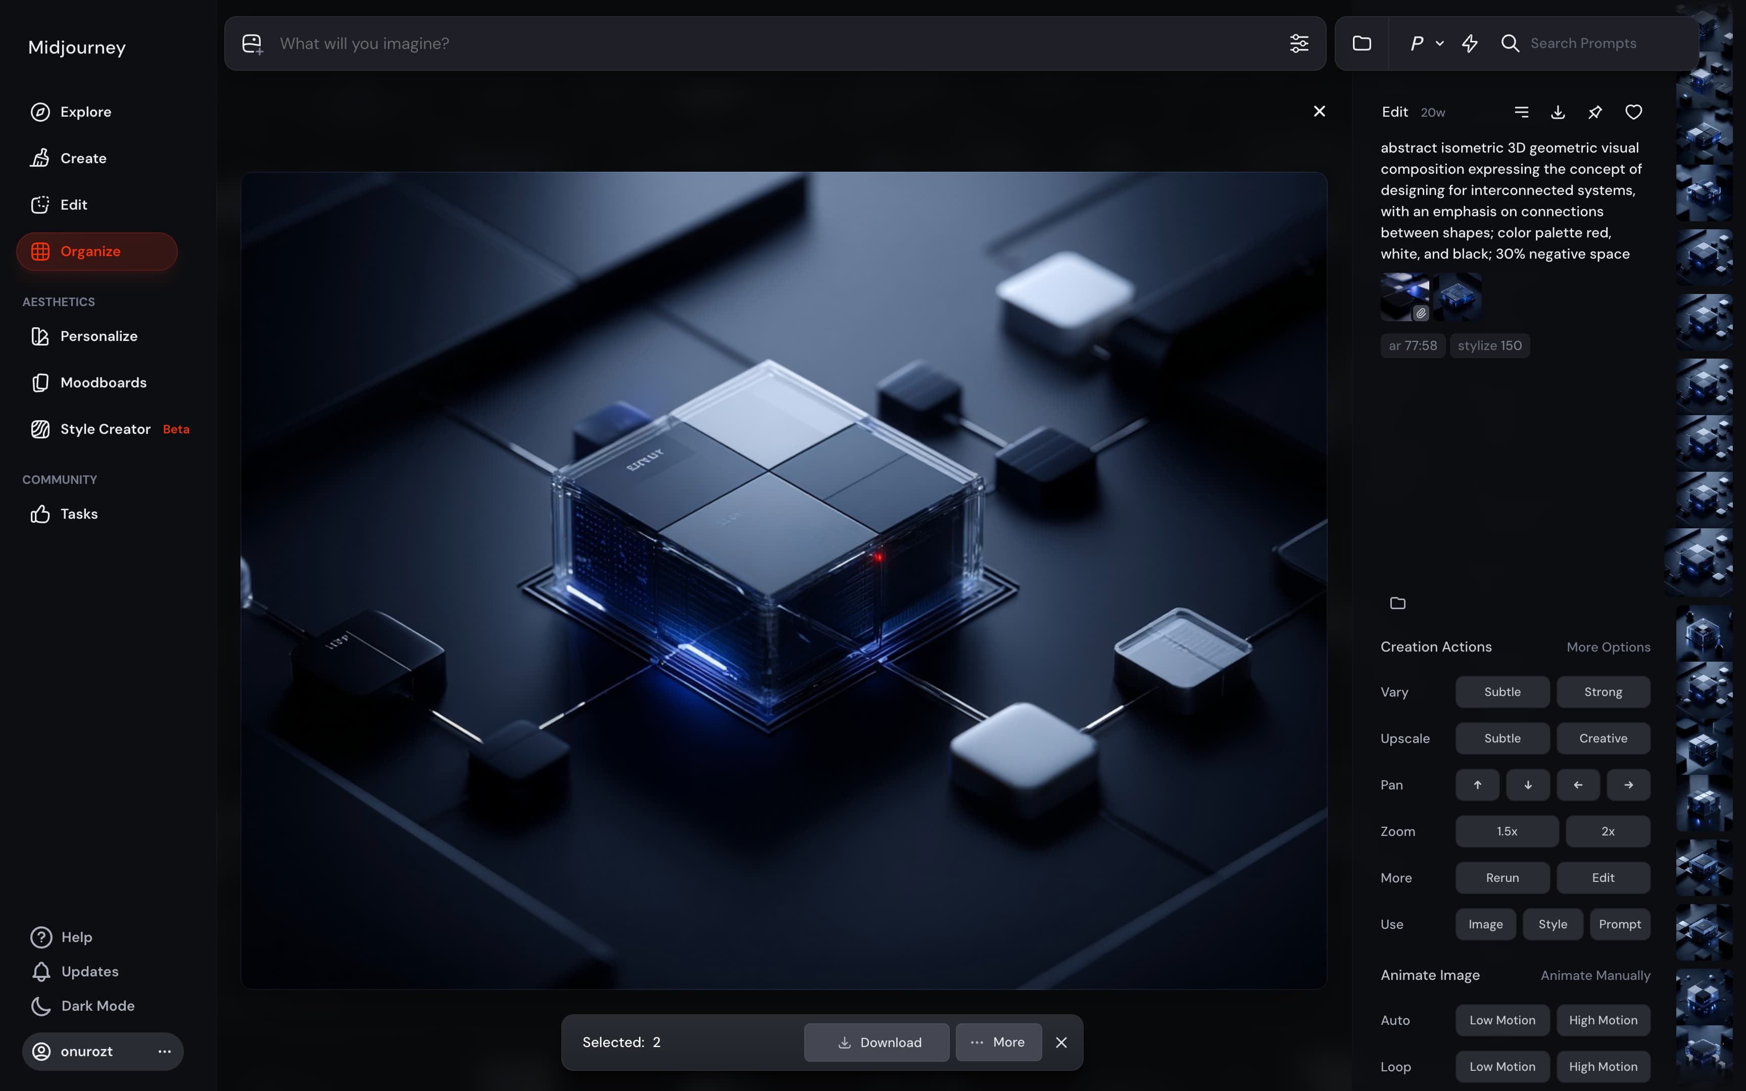Like the image with the heart icon
Image resolution: width=1746 pixels, height=1091 pixels.
coord(1633,112)
